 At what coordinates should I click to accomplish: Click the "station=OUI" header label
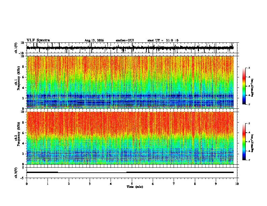click(125, 40)
